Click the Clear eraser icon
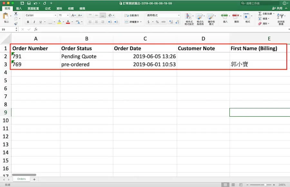Image resolution: width=290 pixels, height=187 pixels. click(260, 23)
